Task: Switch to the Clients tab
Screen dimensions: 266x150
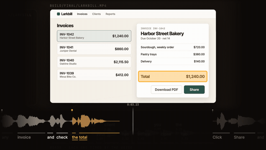Action: [96, 14]
